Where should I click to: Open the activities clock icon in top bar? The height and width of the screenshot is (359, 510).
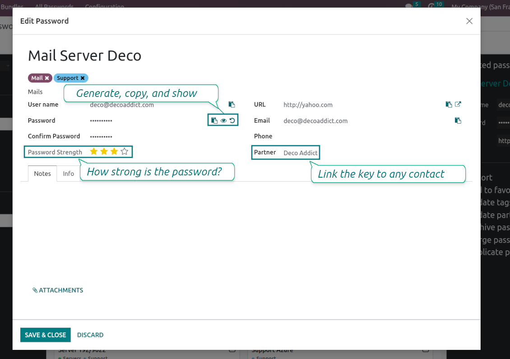tap(431, 6)
